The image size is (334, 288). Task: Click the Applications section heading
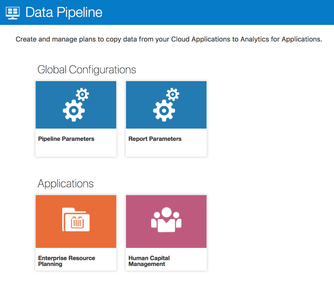pyautogui.click(x=66, y=184)
